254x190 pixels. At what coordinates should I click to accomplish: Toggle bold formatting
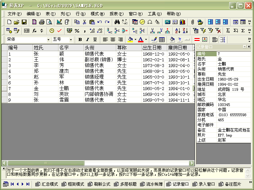point(80,40)
